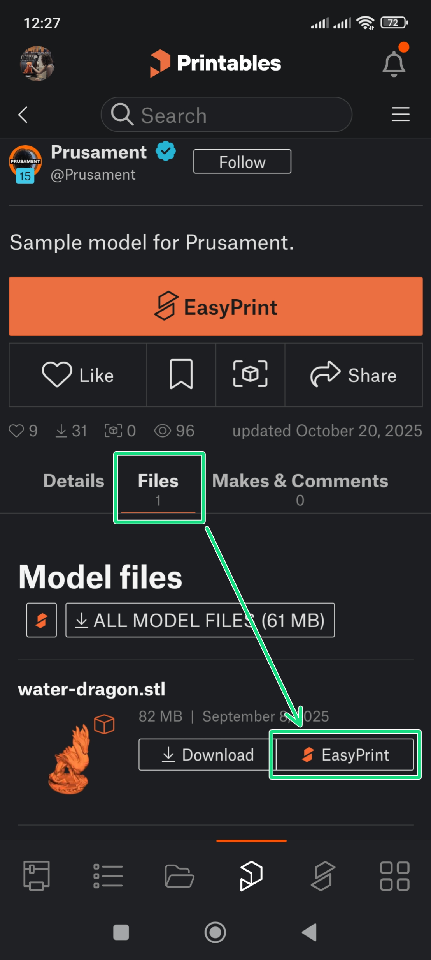Tap the small EasyPrint icon beside all files
Screen dimensions: 431x960
(x=42, y=620)
